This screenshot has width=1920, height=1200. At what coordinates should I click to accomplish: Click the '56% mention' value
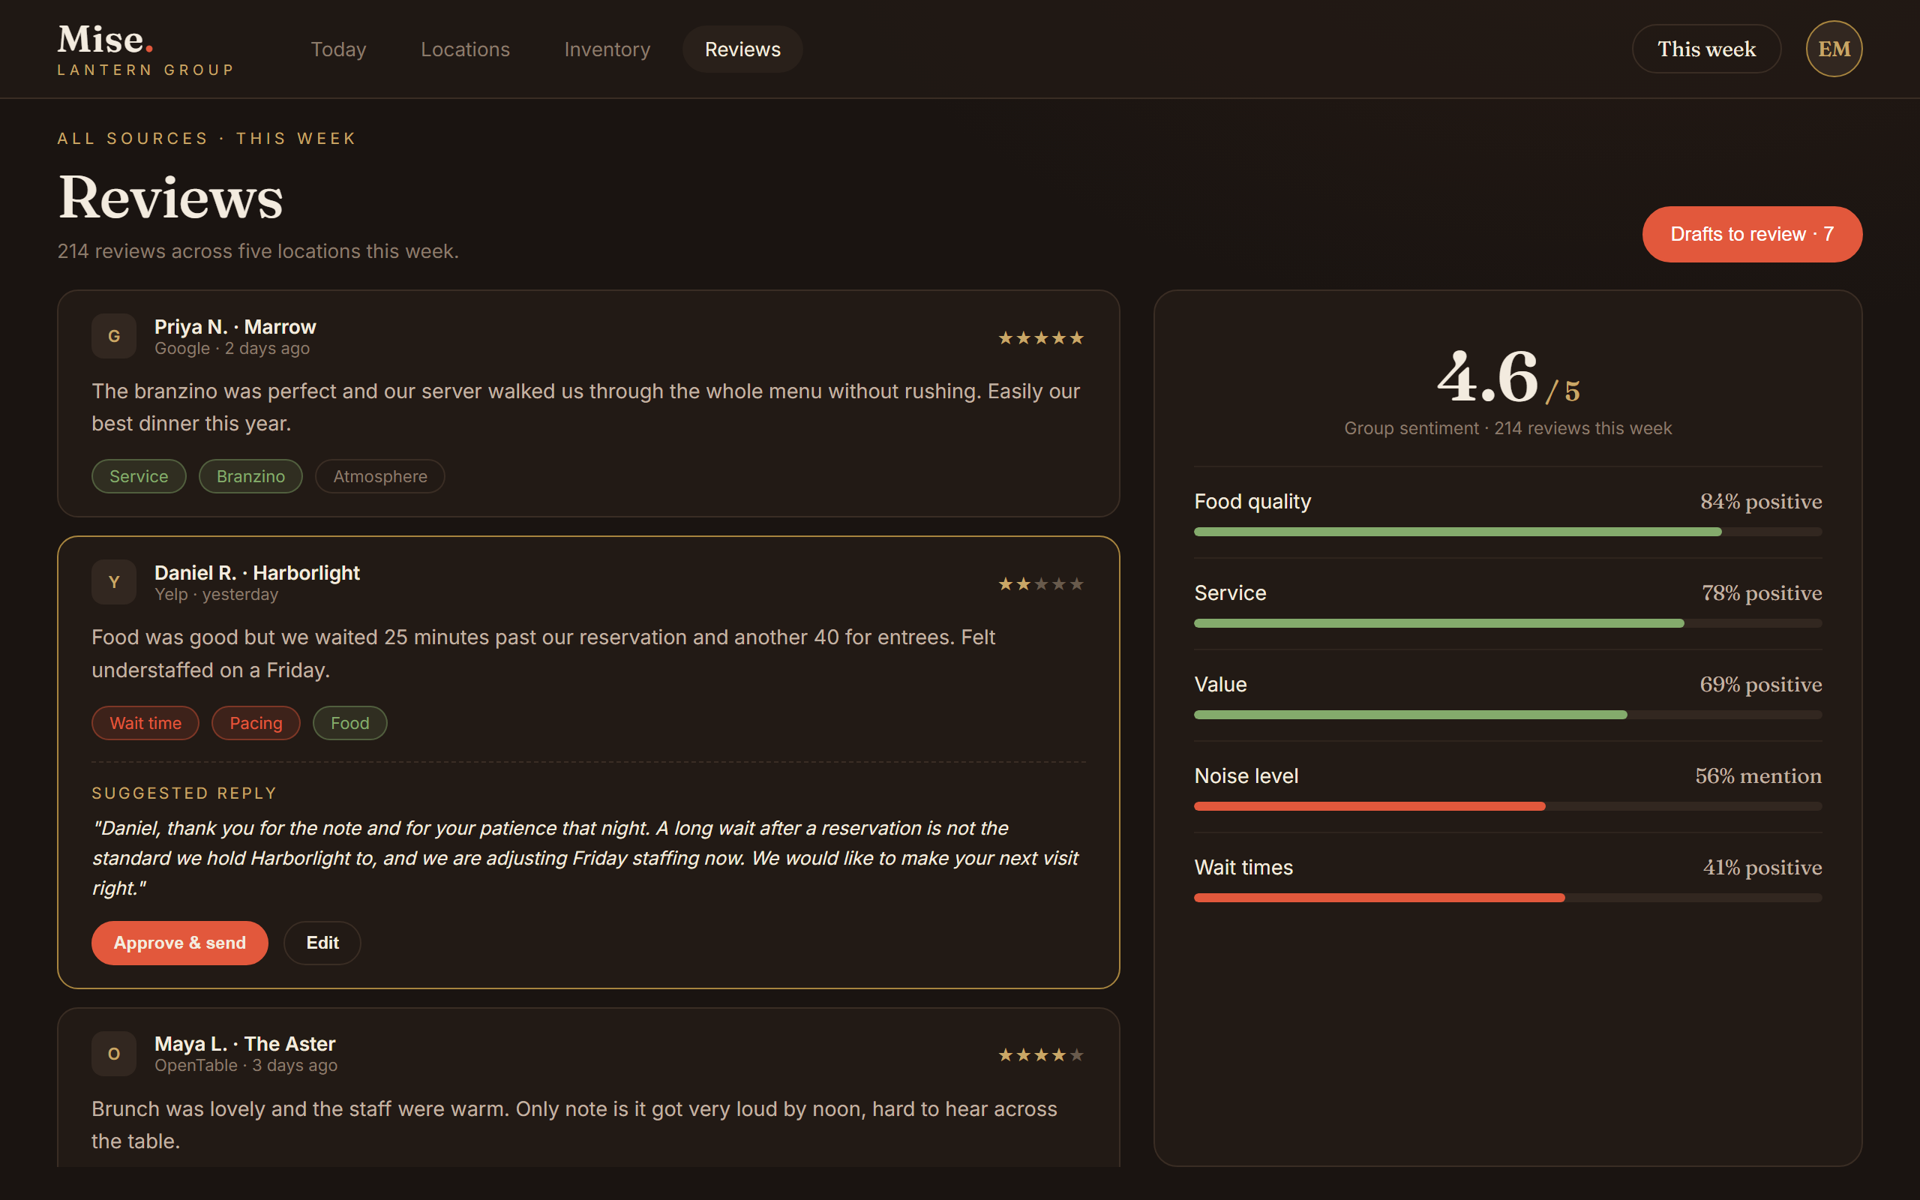(x=1758, y=776)
